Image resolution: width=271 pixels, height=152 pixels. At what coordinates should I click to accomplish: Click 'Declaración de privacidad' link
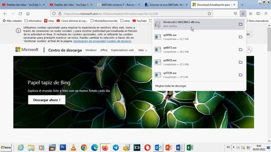click(x=89, y=41)
